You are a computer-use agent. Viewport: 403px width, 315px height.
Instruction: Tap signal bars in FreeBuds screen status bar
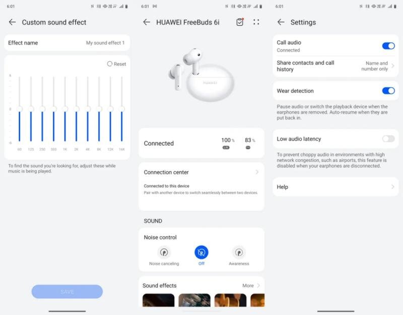tap(256, 7)
